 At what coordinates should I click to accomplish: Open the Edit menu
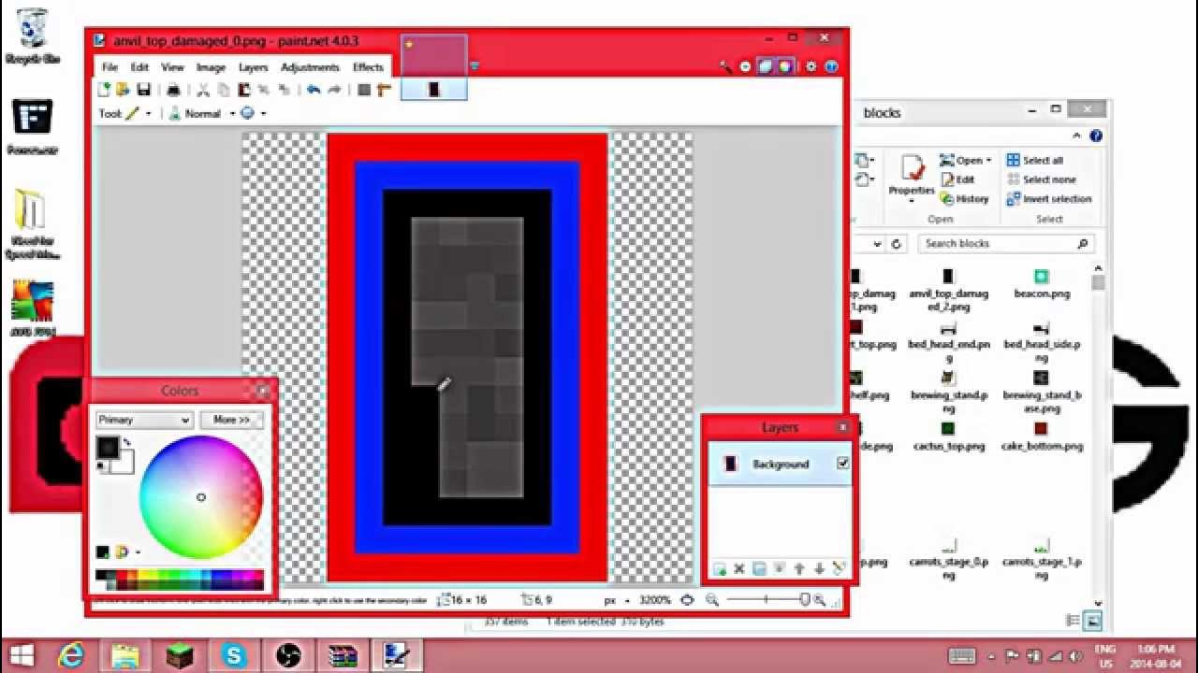pyautogui.click(x=139, y=67)
